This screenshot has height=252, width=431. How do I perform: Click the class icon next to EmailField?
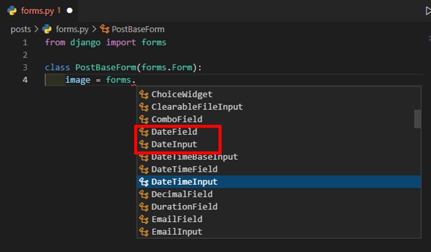point(144,219)
